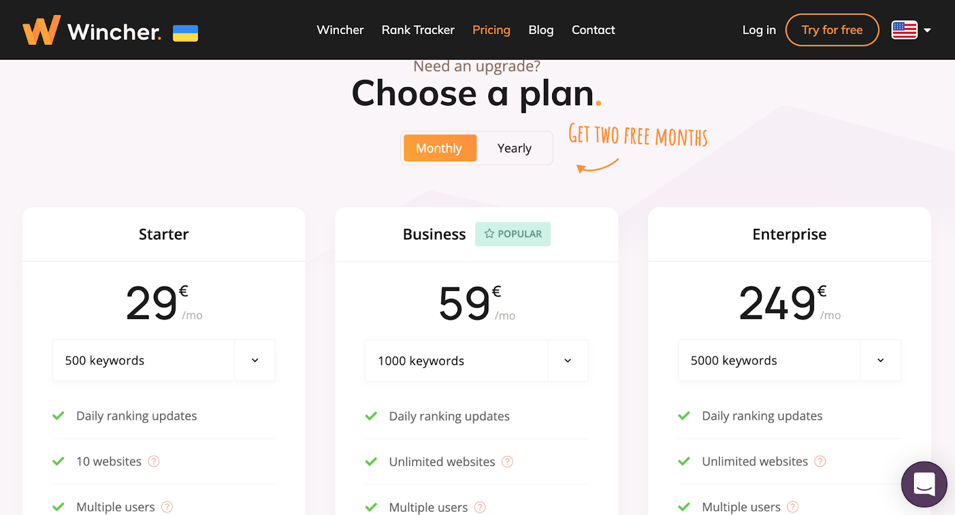Click the 249€ /mo price
Viewport: 955px width, 515px height.
coord(790,302)
